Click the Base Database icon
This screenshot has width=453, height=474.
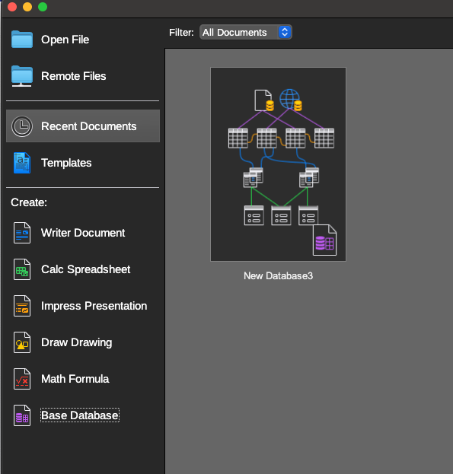pyautogui.click(x=22, y=415)
